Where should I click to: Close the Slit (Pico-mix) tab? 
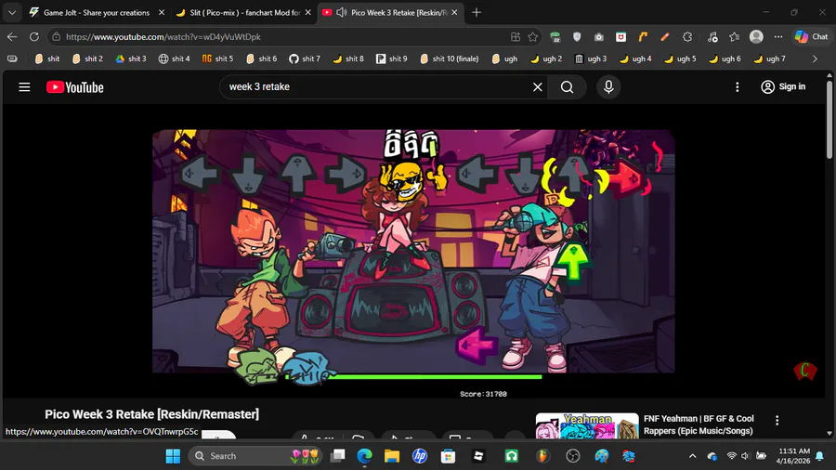pyautogui.click(x=307, y=12)
